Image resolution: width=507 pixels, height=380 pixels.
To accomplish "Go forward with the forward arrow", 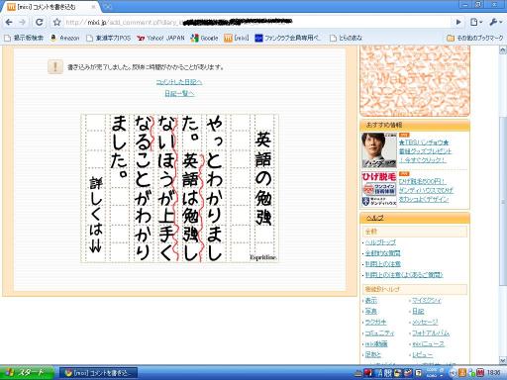I will (x=23, y=22).
